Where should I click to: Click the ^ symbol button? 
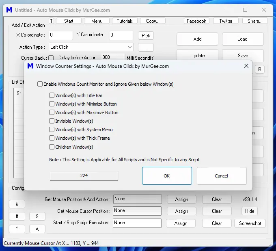coord(17,229)
